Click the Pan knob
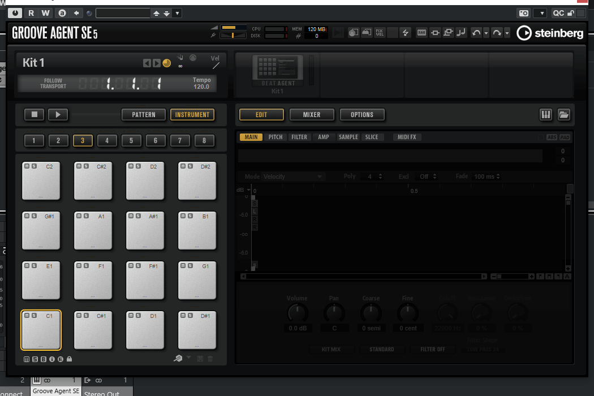The height and width of the screenshot is (396, 594). point(334,313)
